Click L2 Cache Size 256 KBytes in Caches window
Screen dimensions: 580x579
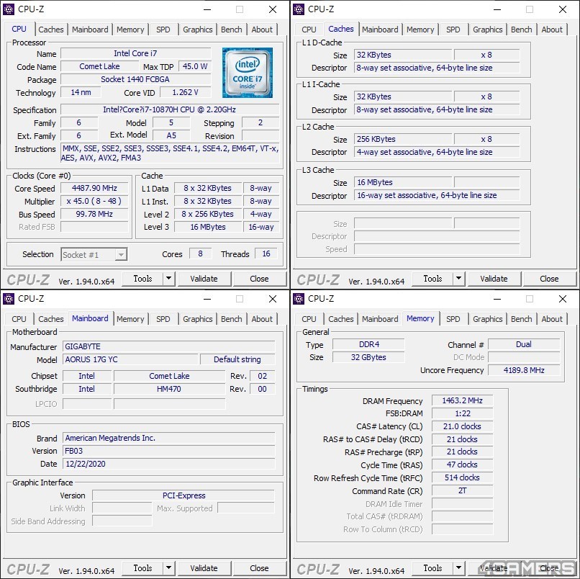[x=403, y=139]
